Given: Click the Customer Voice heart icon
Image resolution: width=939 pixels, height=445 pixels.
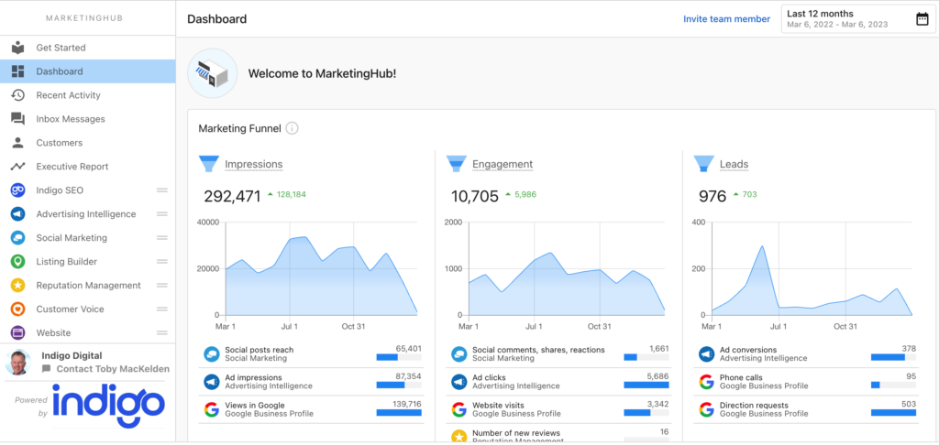Looking at the screenshot, I should pyautogui.click(x=18, y=309).
